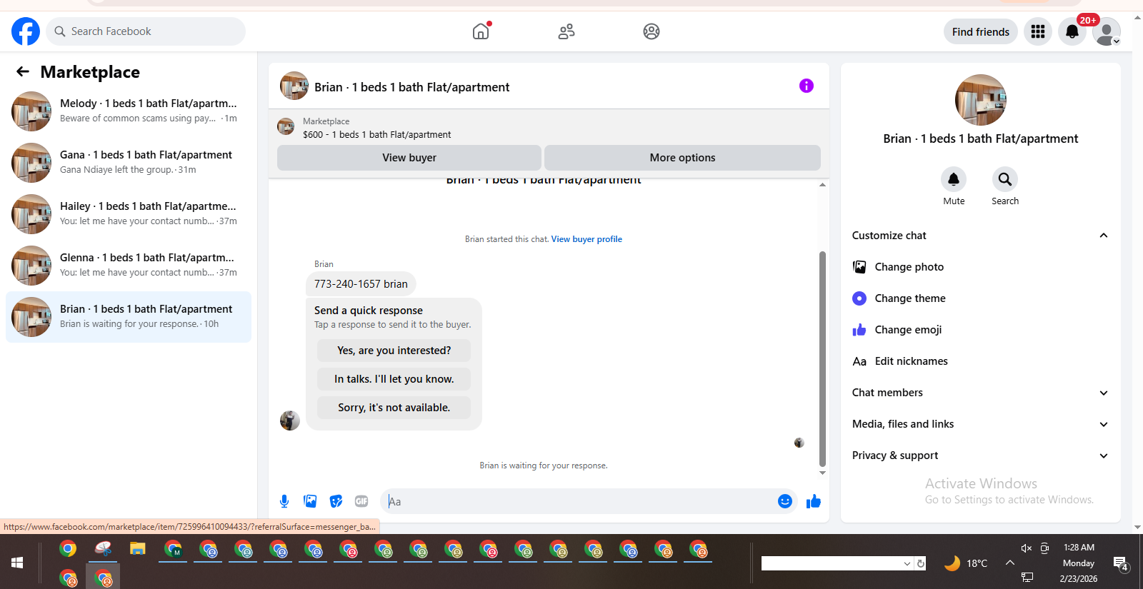The width and height of the screenshot is (1143, 589).
Task: Open Glenna's chat in the Marketplace list
Action: pos(129,266)
